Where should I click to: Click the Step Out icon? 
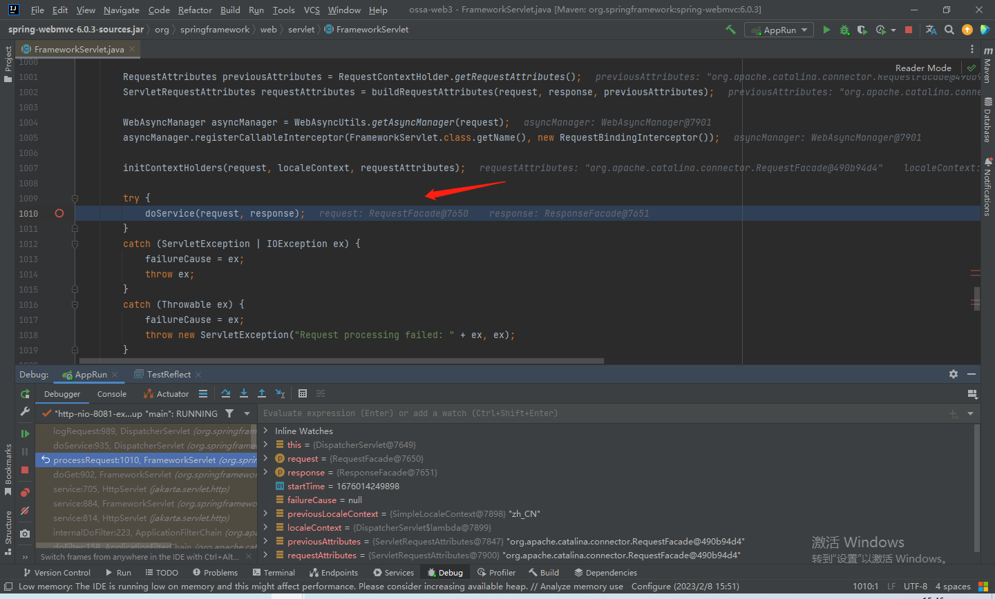pyautogui.click(x=262, y=393)
